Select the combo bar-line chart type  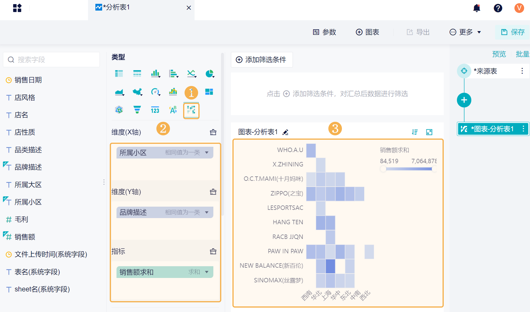[x=173, y=92]
